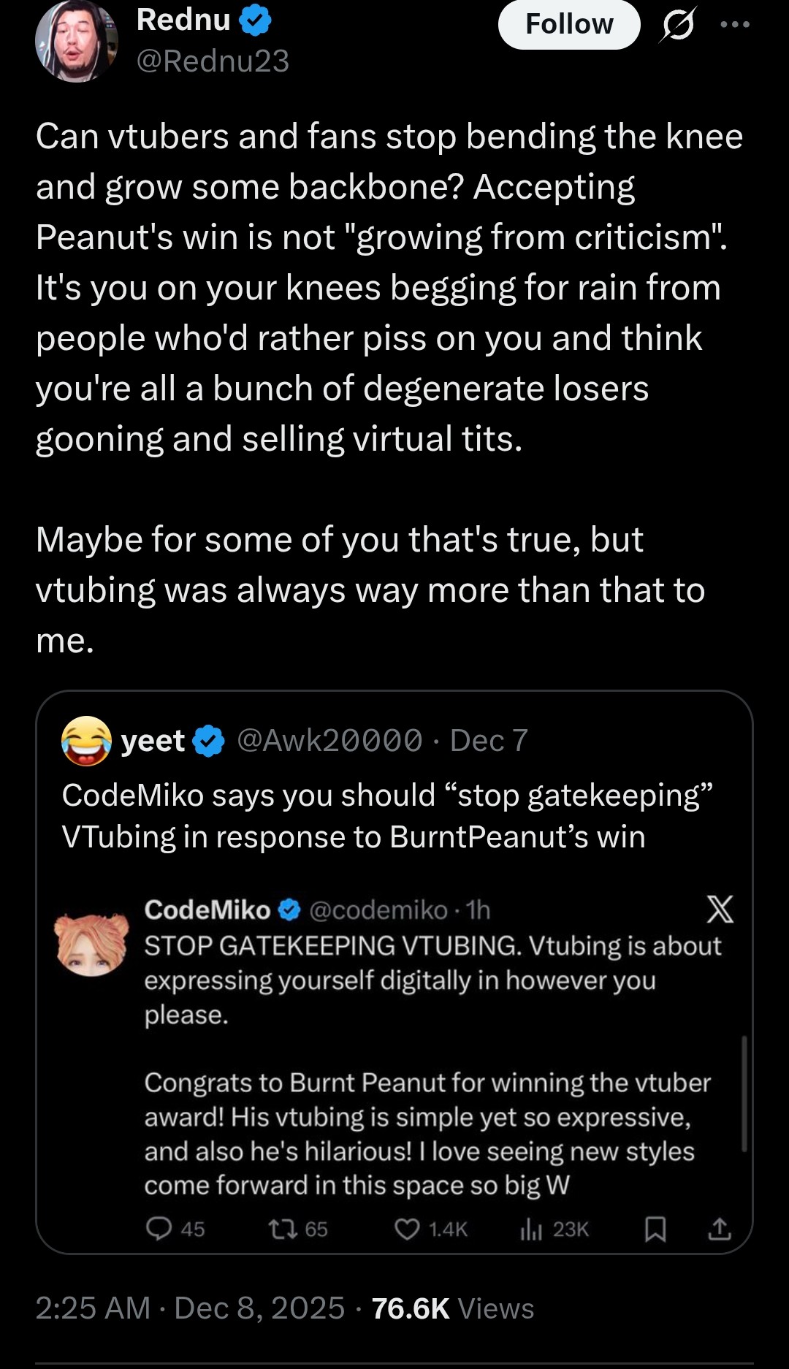
Task: View analytics via the bar chart icon
Action: click(x=531, y=1229)
